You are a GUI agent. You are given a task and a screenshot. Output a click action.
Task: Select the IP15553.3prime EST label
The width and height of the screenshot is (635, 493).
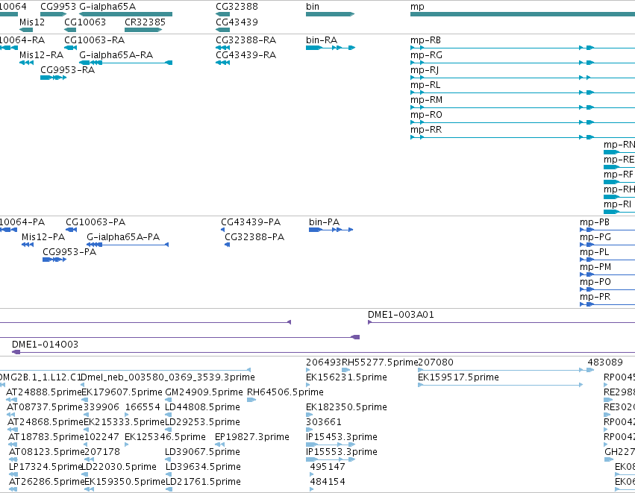(x=342, y=452)
